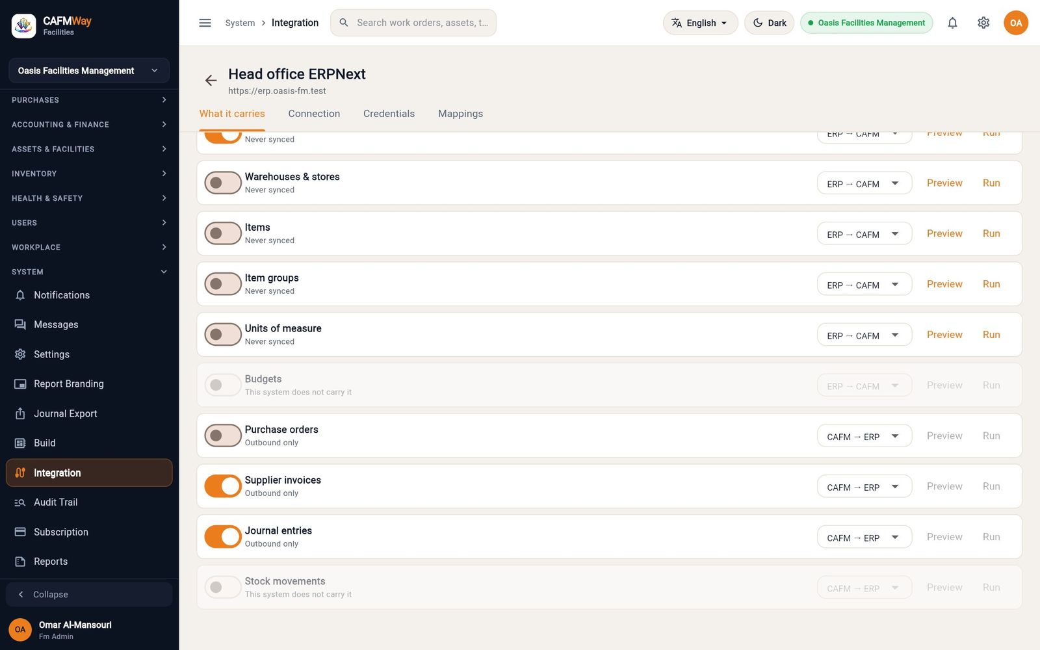Expand the Accounting & Finance section

click(x=89, y=124)
